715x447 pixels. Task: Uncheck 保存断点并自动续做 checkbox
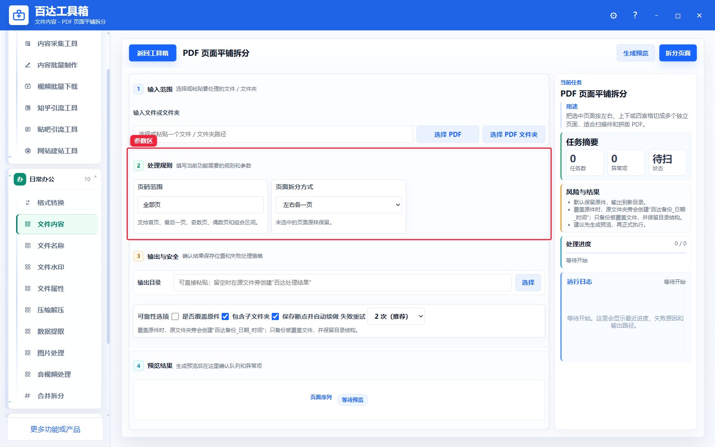(x=275, y=316)
